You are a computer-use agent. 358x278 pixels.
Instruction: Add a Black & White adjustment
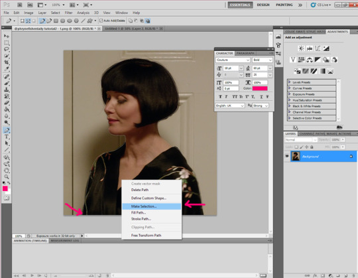(x=318, y=60)
